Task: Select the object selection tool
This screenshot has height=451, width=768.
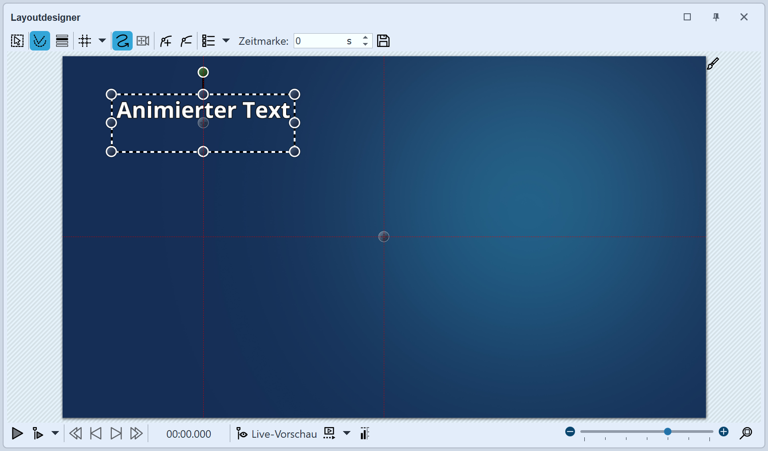Action: [x=17, y=40]
